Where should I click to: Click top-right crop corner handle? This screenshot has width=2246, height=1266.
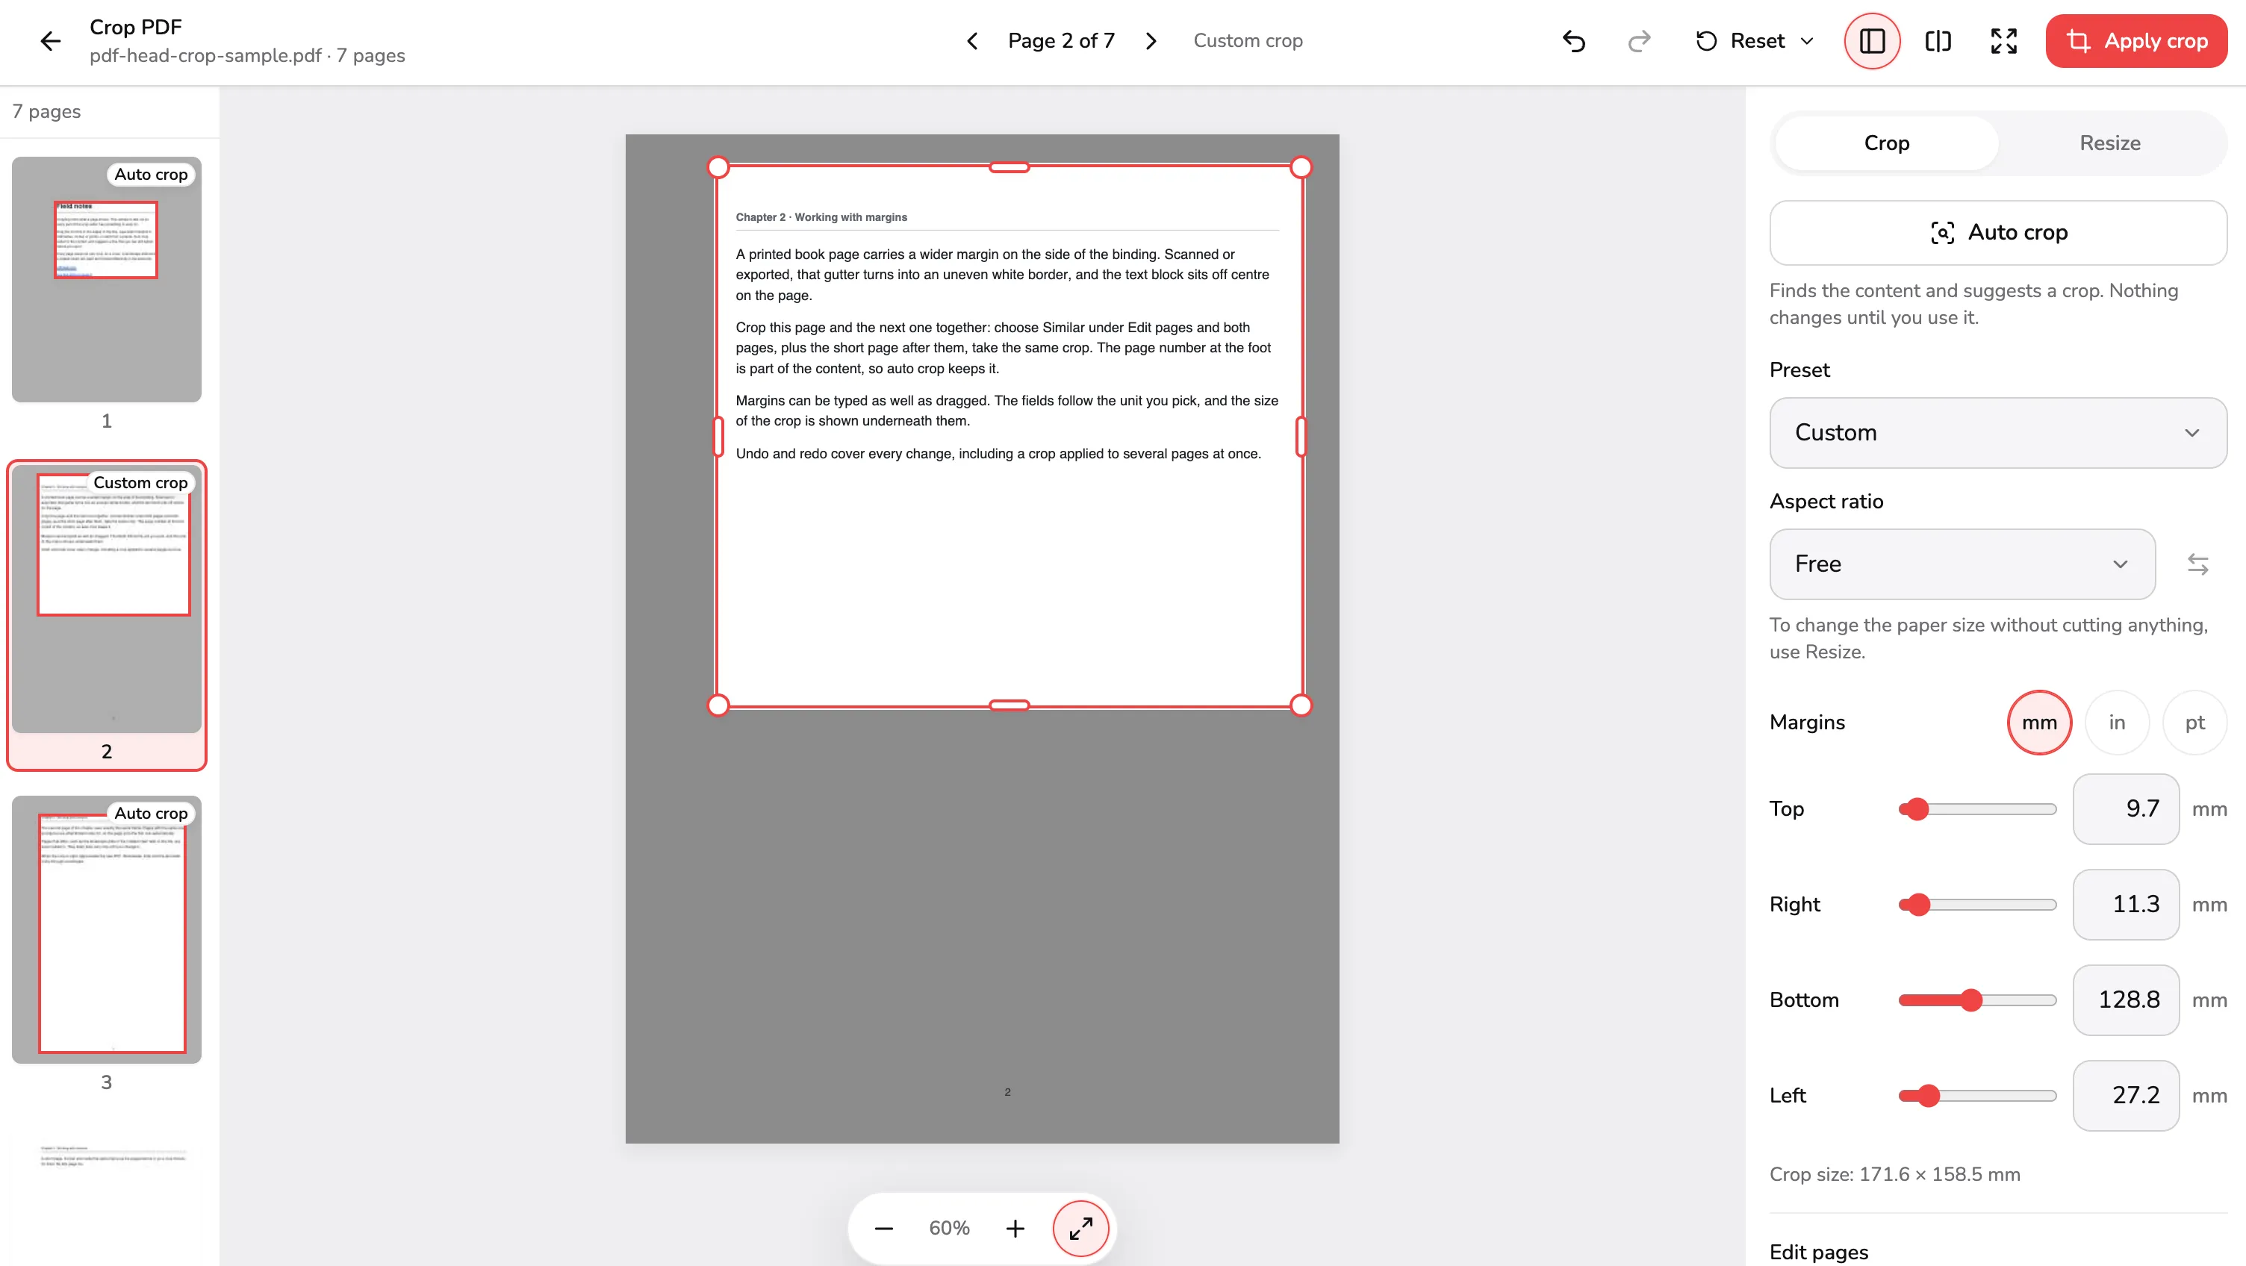1300,167
